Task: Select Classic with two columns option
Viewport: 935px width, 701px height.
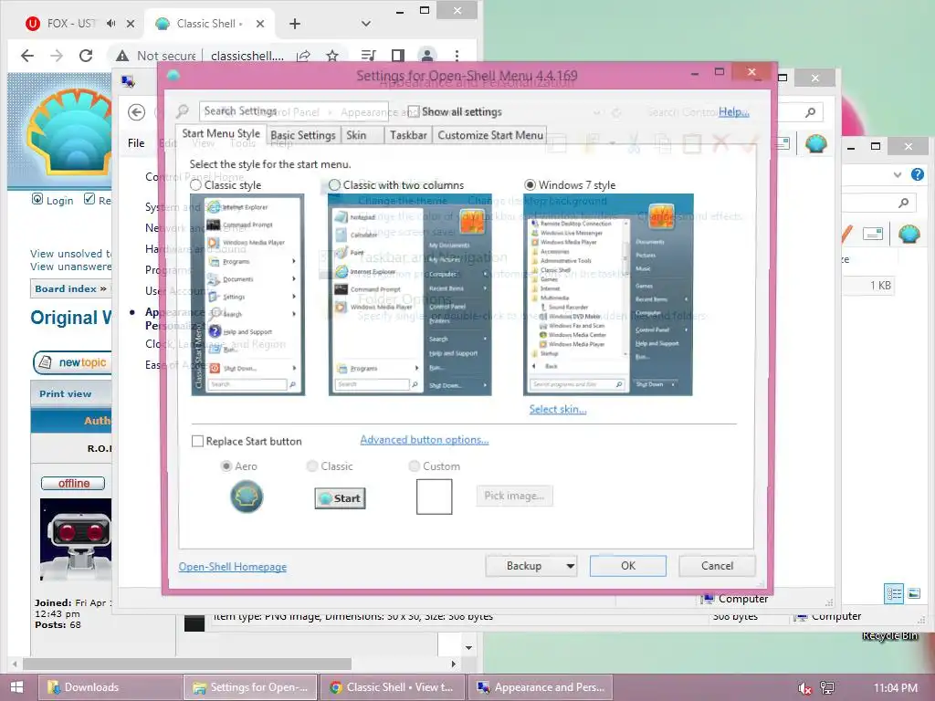Action: click(x=334, y=185)
